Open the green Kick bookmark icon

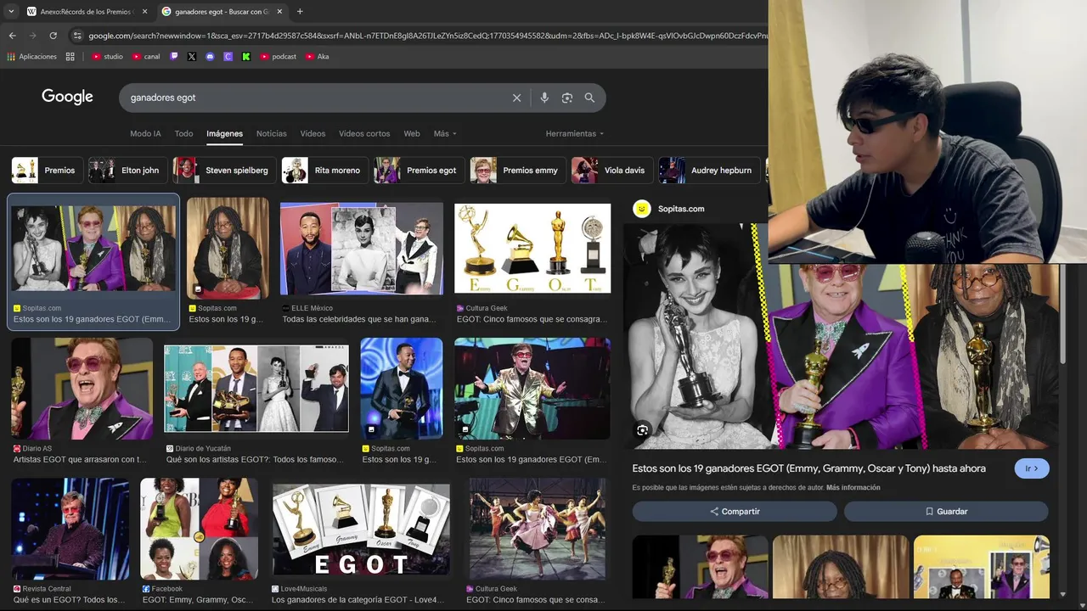(x=246, y=57)
